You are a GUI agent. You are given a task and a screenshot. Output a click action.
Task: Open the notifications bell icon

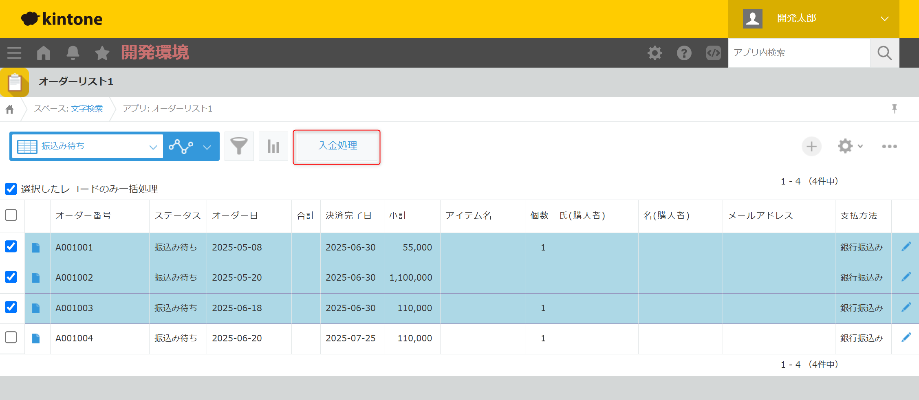(x=73, y=53)
